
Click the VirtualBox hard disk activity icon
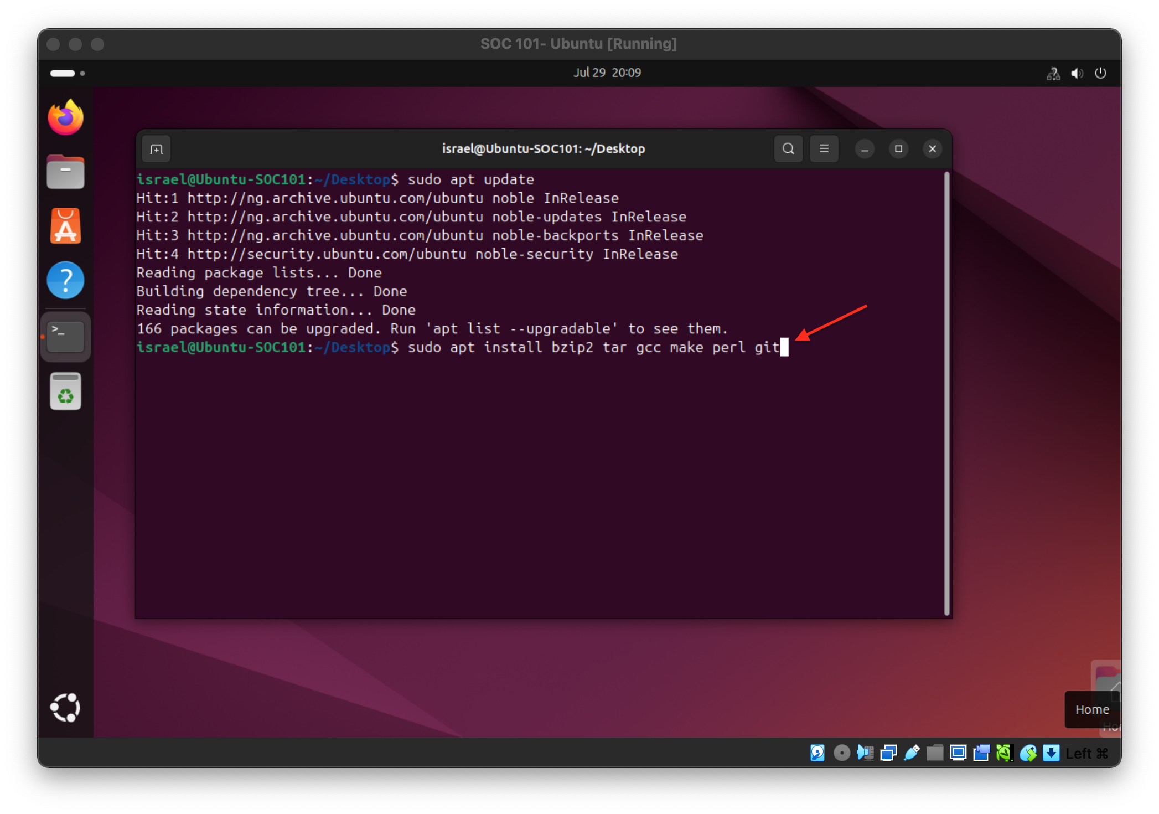pos(817,753)
